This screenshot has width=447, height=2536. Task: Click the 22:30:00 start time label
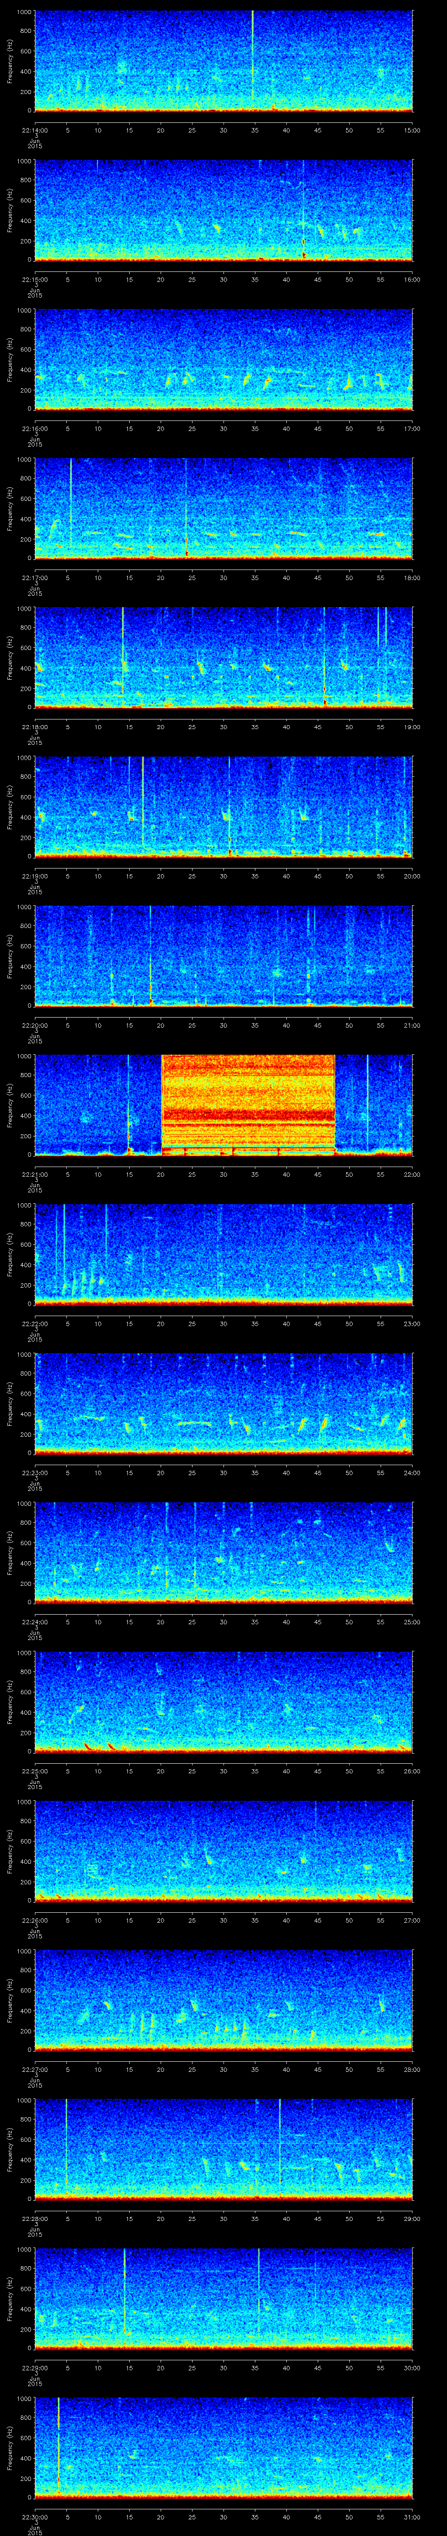pyautogui.click(x=34, y=2516)
